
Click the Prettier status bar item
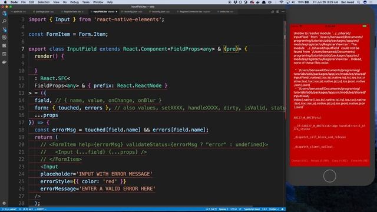point(274,210)
